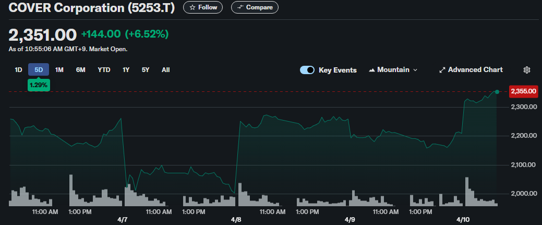
Task: Click the mountain chart type icon
Action: click(372, 70)
